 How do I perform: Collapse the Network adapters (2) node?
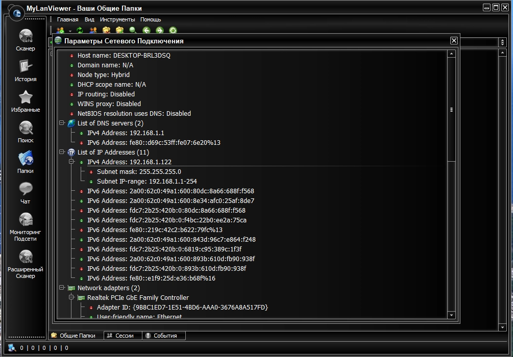click(x=61, y=288)
